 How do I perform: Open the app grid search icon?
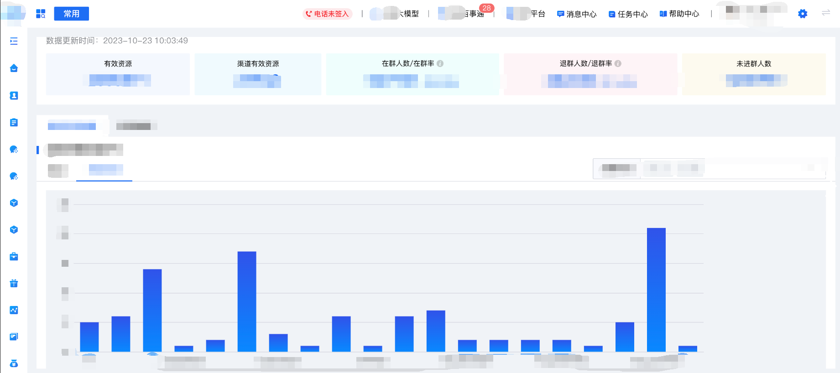(41, 14)
